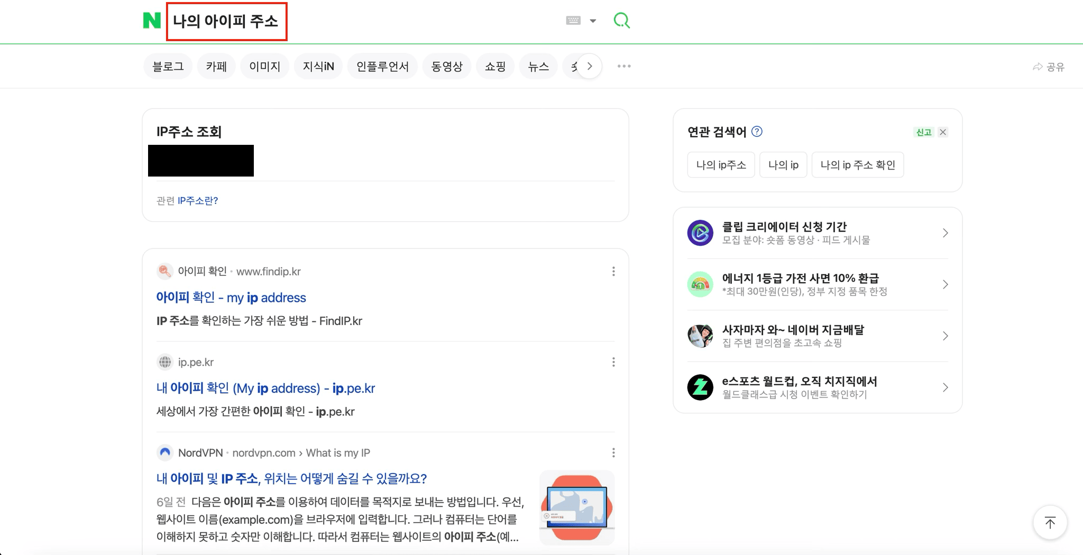Open the IP주소란? related link
The height and width of the screenshot is (555, 1083).
pos(198,201)
